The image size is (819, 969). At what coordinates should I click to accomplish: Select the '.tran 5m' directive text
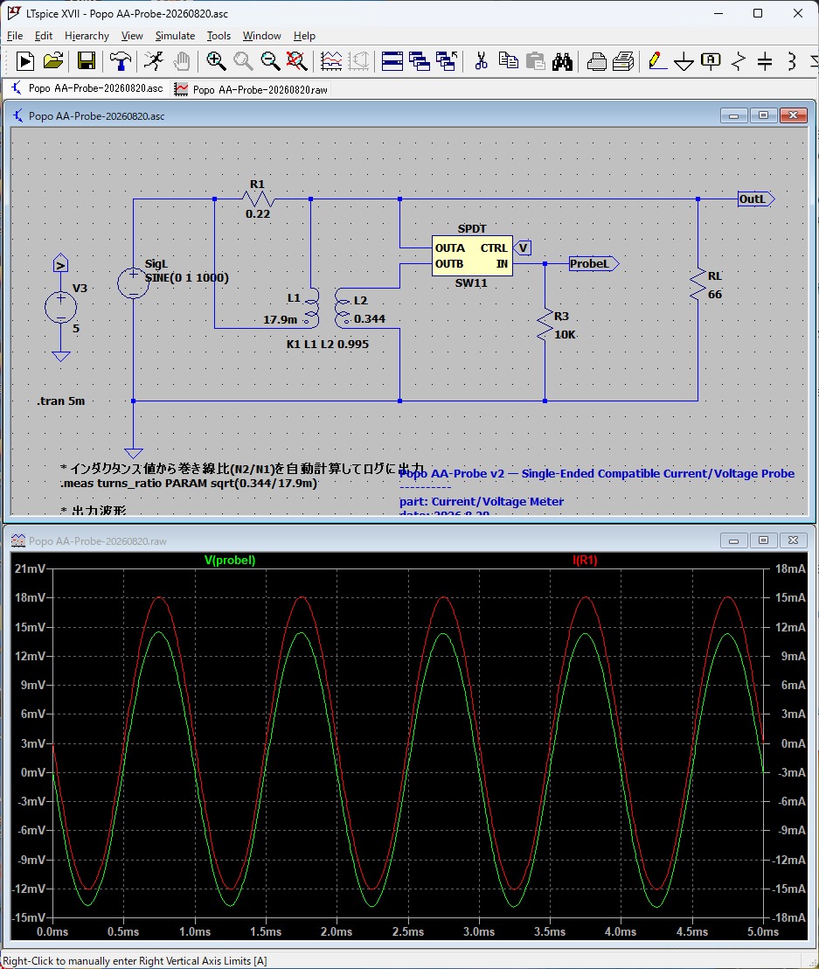pyautogui.click(x=60, y=401)
